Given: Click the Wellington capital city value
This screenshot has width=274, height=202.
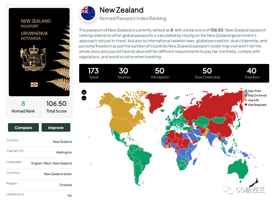Looking at the screenshot, I should [64, 152].
